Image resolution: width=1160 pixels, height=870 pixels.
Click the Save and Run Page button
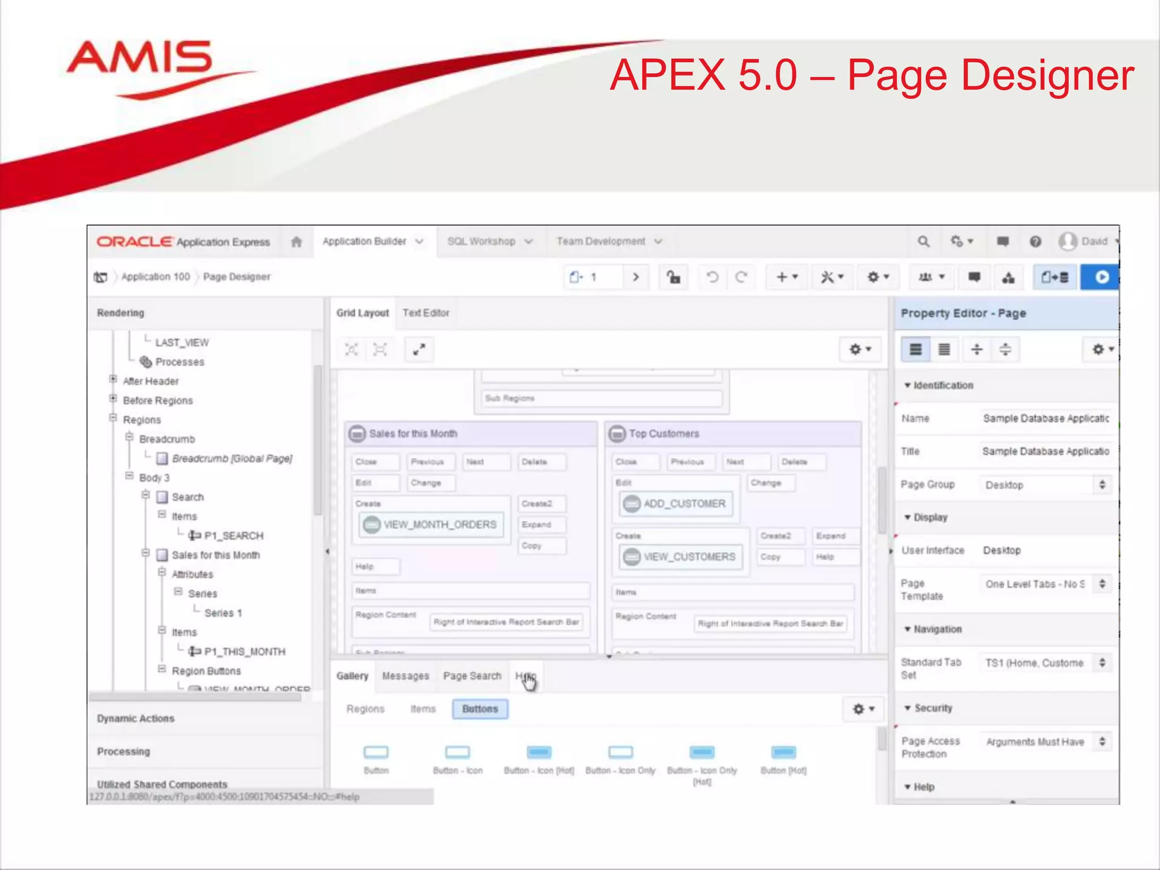point(1101,277)
